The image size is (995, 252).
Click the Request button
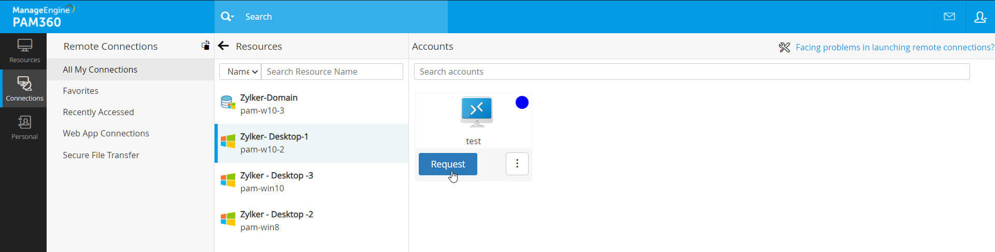(448, 164)
